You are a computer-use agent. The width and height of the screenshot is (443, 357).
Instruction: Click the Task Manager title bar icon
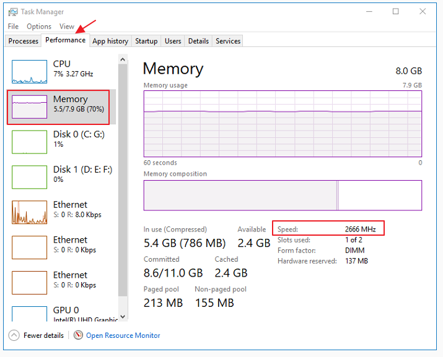point(13,12)
